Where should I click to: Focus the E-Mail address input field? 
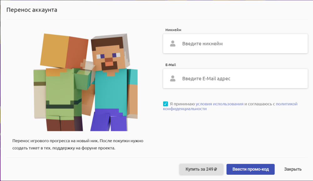coord(235,79)
